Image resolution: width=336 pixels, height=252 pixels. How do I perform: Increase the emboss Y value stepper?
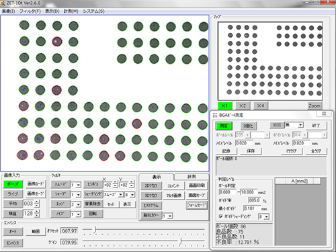coord(132,183)
